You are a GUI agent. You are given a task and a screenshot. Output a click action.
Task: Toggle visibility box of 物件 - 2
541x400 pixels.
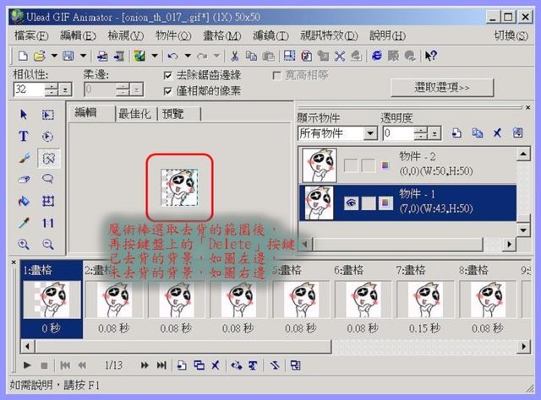pos(351,165)
